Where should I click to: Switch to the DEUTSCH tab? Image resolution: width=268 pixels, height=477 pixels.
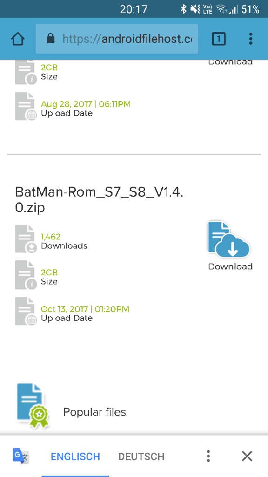pos(141,457)
